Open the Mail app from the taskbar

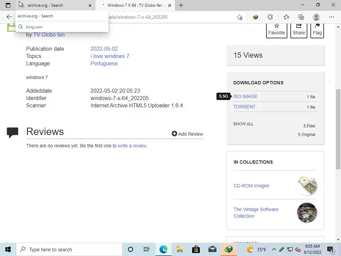[x=212, y=249]
